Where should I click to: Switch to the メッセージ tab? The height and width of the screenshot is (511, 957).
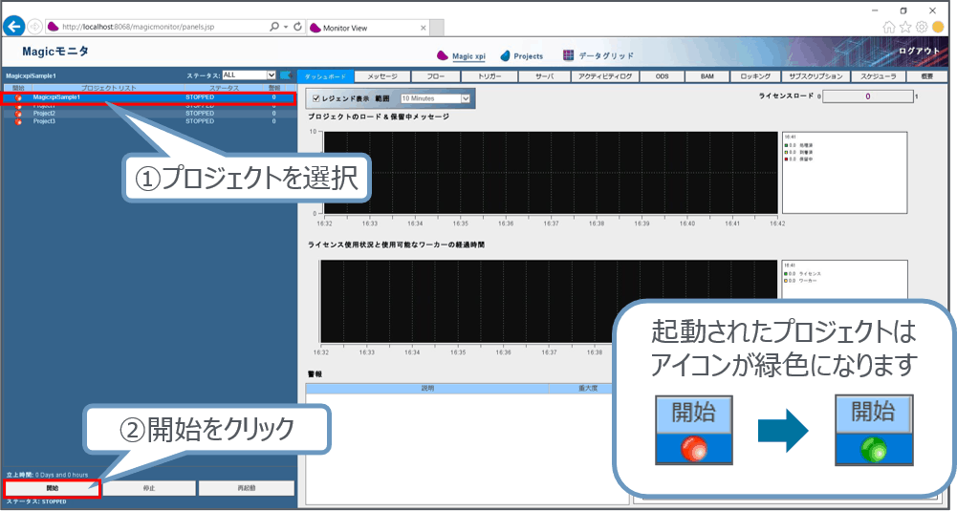[x=382, y=75]
